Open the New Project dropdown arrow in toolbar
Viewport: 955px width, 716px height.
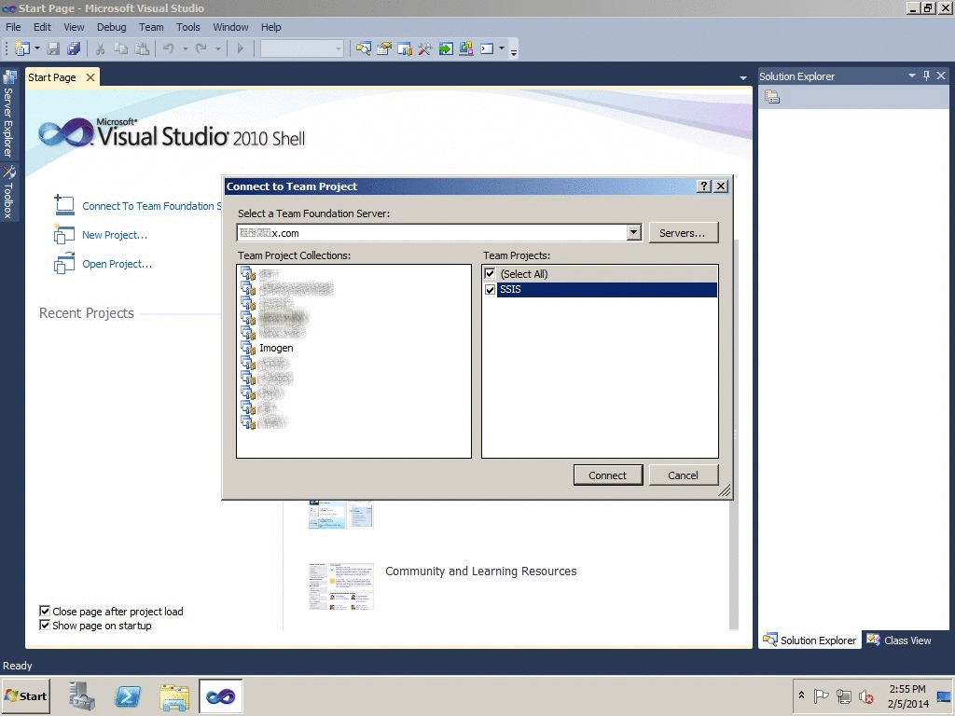[x=37, y=48]
